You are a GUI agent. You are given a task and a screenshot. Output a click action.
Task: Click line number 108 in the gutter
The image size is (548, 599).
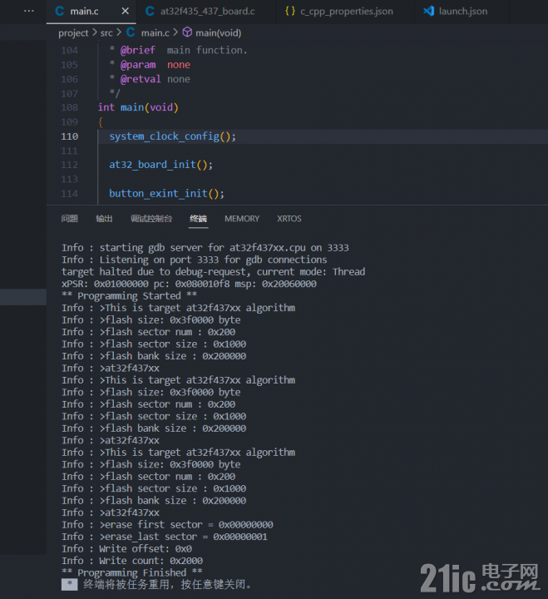pos(70,107)
